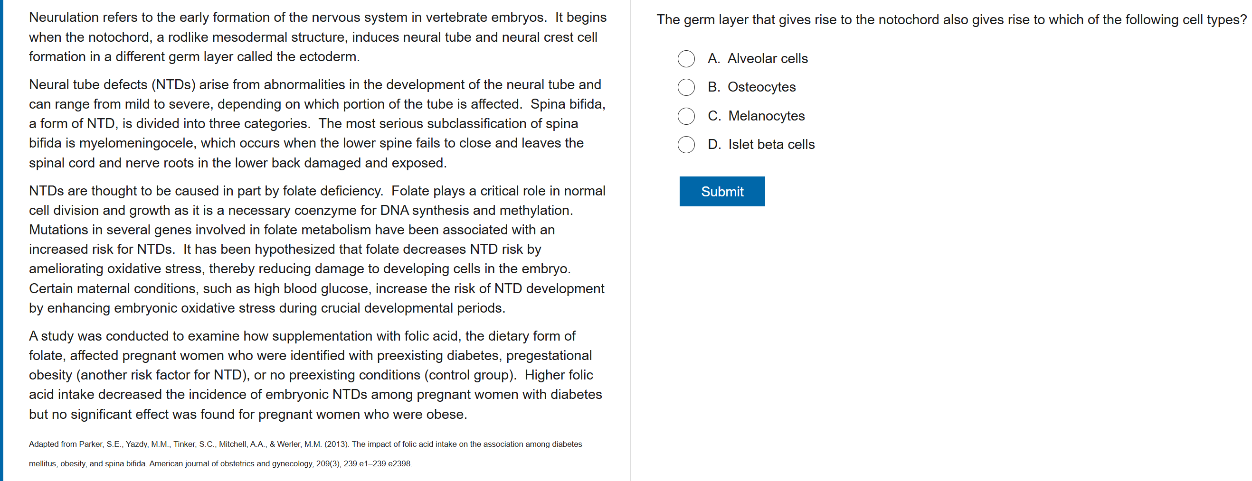Viewport: 1252px width, 481px height.
Task: Click the term 'myelomeningocele' in the passage
Action: [138, 143]
